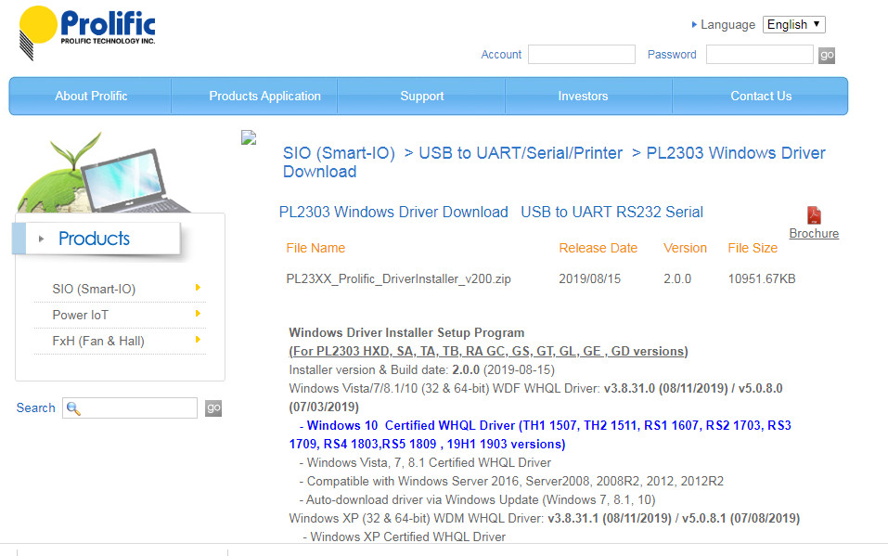
Task: Select SIO (Smart-IO) in the Products sidebar
Action: coord(94,289)
